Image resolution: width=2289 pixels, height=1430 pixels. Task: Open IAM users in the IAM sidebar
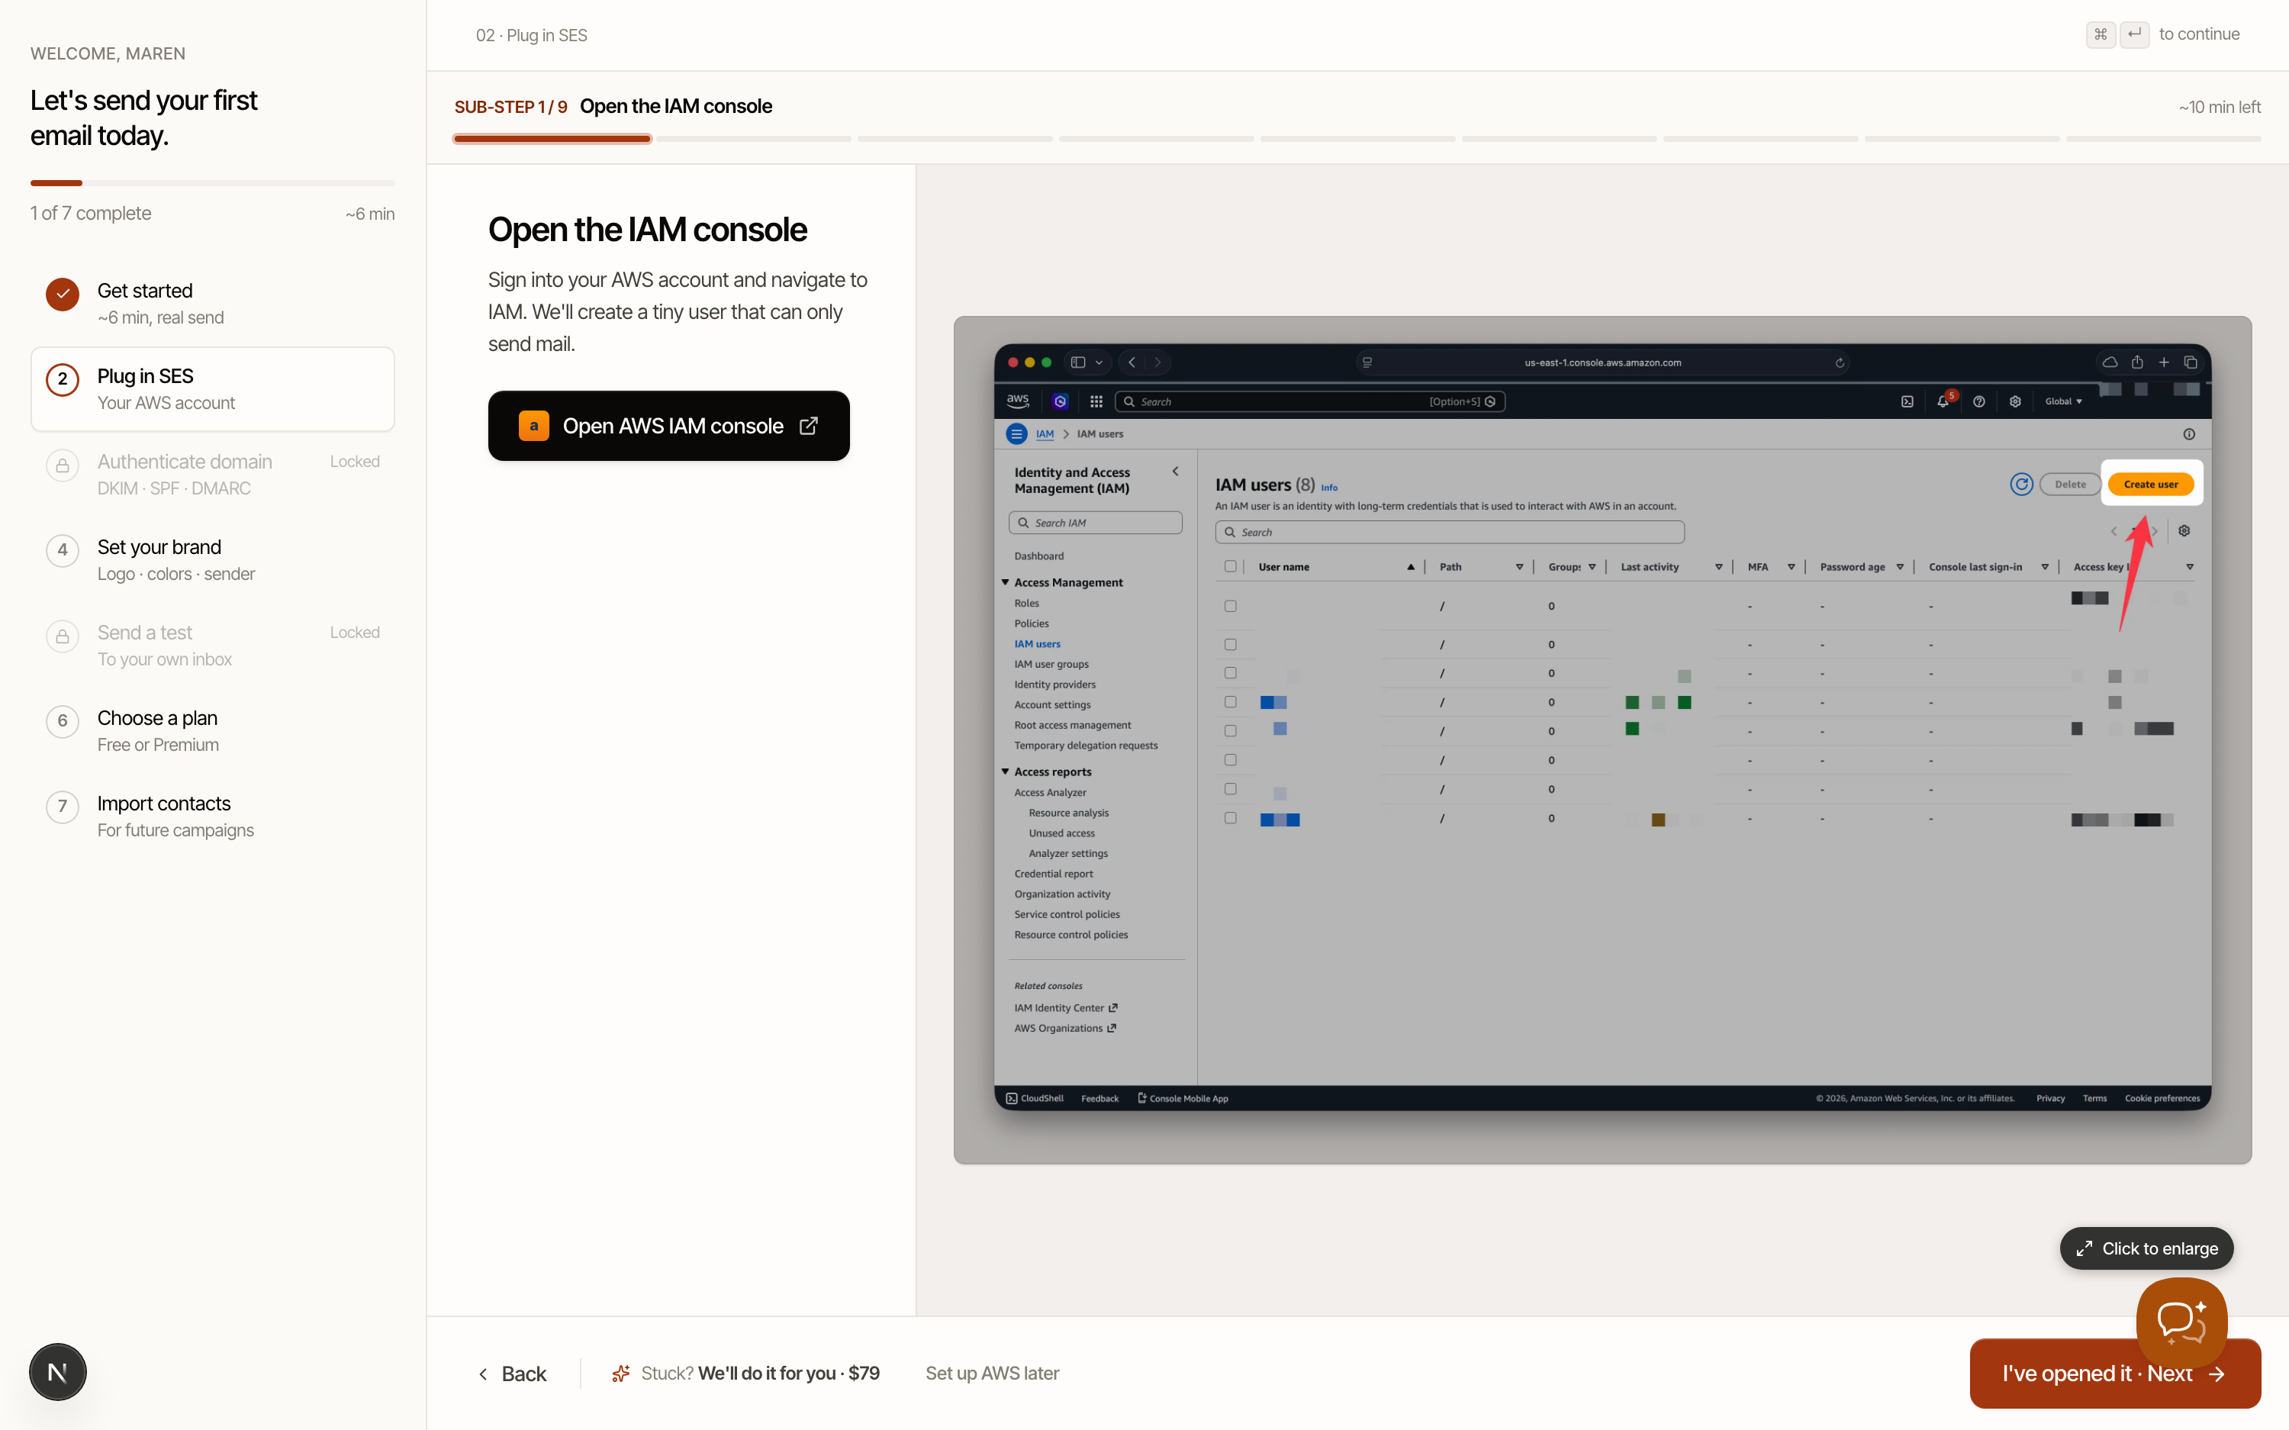tap(1037, 644)
